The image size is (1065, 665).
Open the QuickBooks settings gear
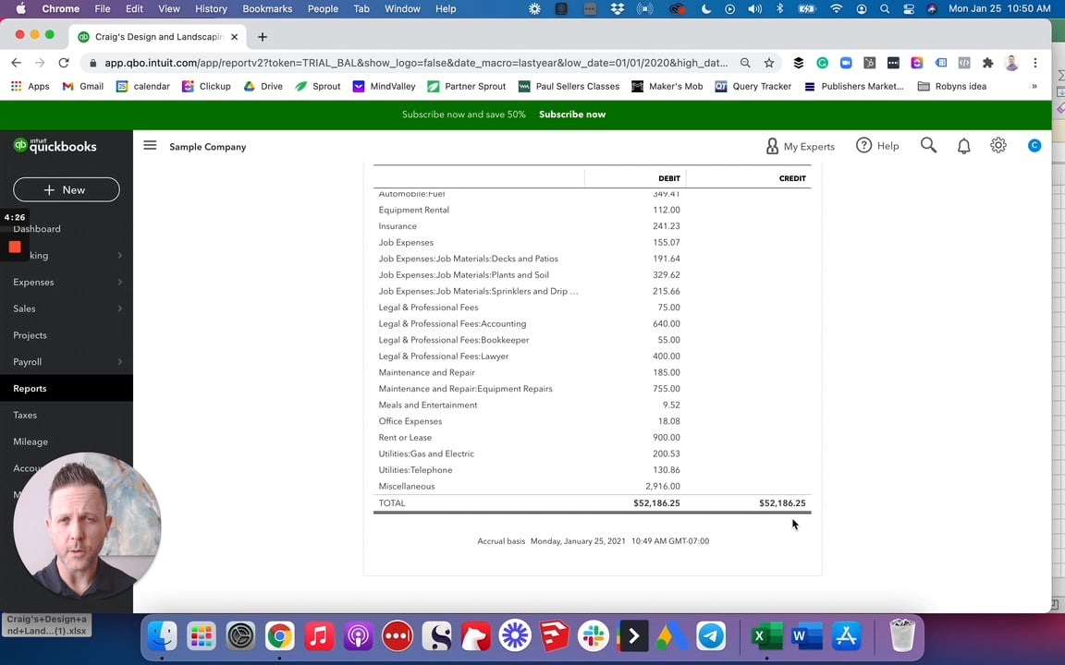click(x=998, y=145)
